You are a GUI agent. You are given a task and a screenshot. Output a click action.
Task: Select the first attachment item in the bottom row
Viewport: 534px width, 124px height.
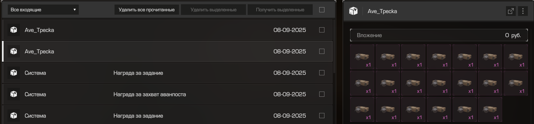[362, 109]
